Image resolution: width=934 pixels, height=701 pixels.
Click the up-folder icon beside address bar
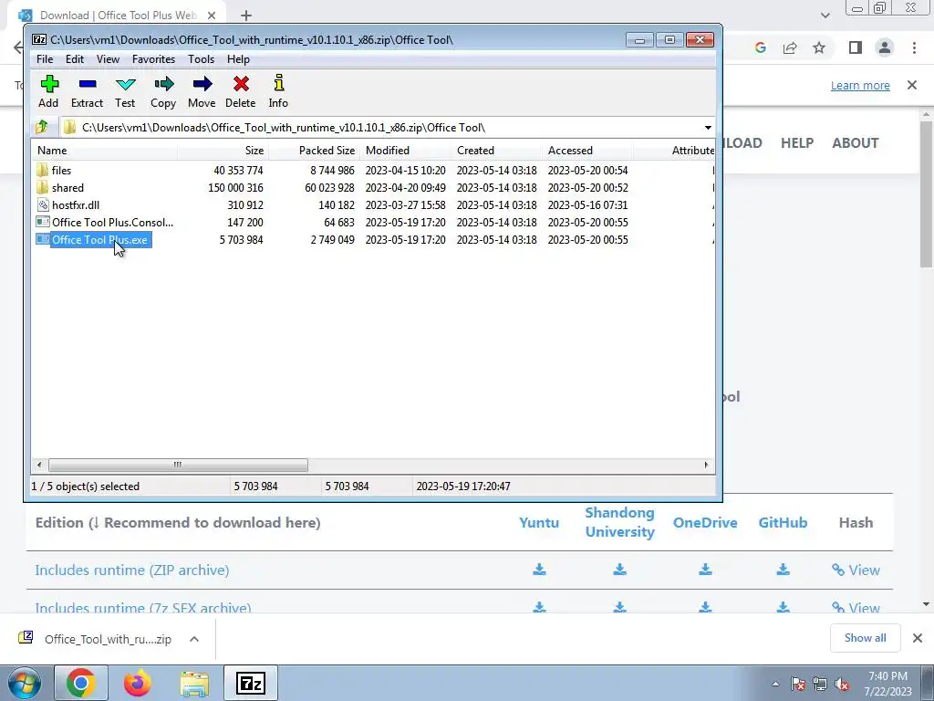tap(42, 127)
